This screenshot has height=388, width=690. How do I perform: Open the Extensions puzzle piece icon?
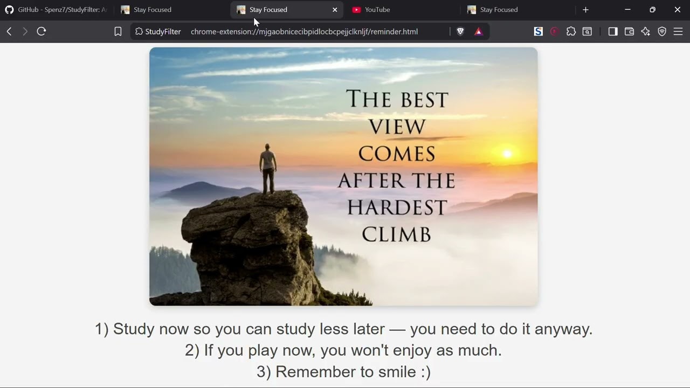pos(571,31)
